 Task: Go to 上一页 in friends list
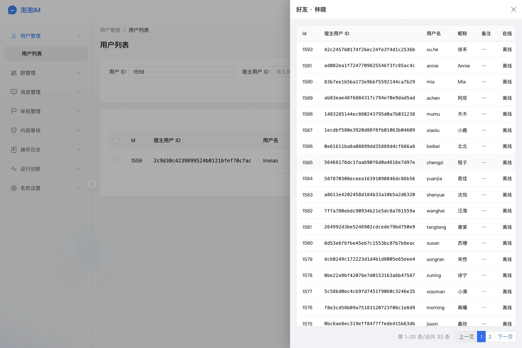point(466,337)
